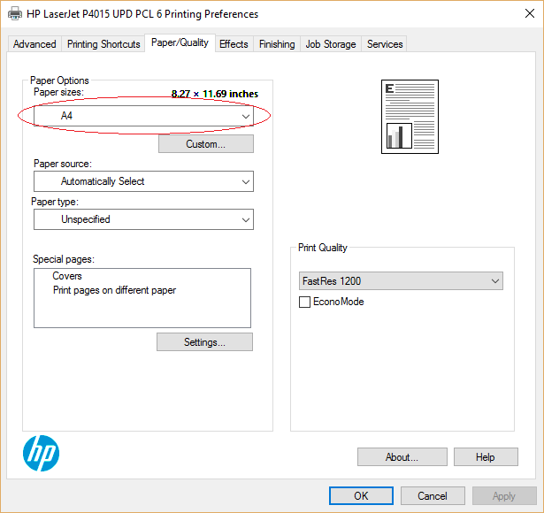The height and width of the screenshot is (513, 544).
Task: Click the Custom... paper size button
Action: coord(205,144)
